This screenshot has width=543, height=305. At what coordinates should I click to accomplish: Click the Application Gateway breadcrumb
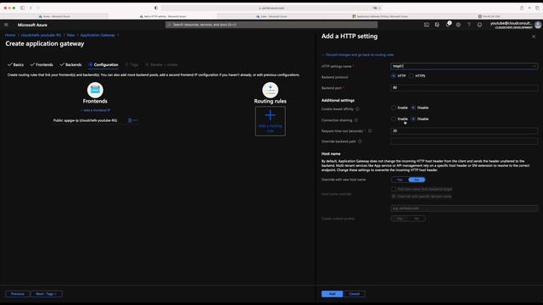coord(98,36)
